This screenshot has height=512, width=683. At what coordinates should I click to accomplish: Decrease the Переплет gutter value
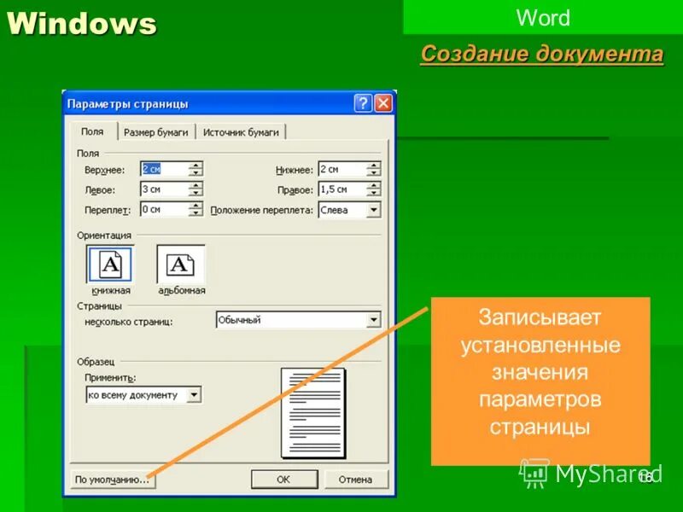pyautogui.click(x=196, y=212)
